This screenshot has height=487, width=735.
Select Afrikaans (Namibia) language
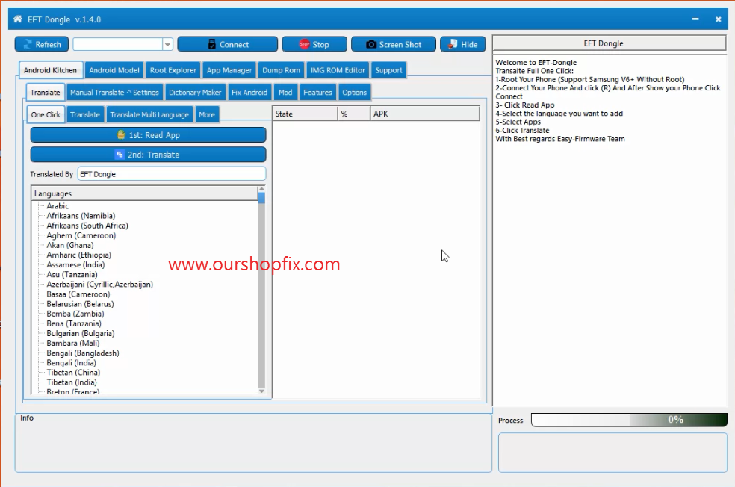click(81, 216)
